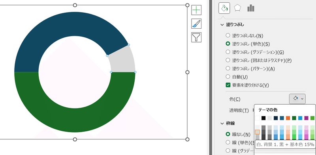Pick the black theme color swatch
This screenshot has height=155, width=316.
tap(263, 118)
